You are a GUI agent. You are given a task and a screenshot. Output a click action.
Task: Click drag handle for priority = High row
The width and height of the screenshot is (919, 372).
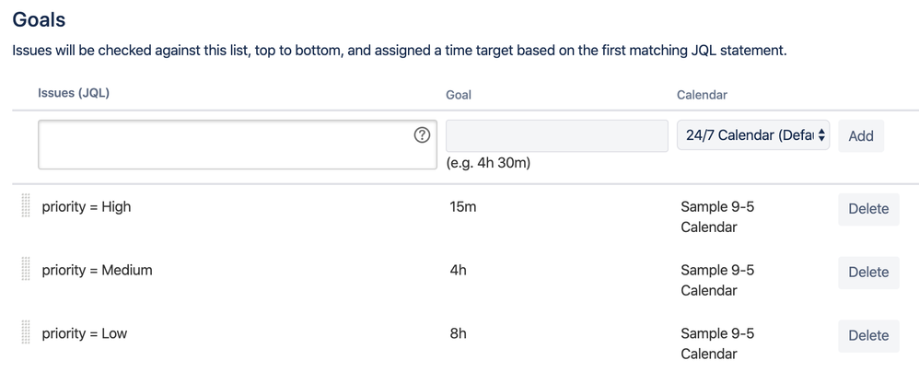(x=26, y=205)
